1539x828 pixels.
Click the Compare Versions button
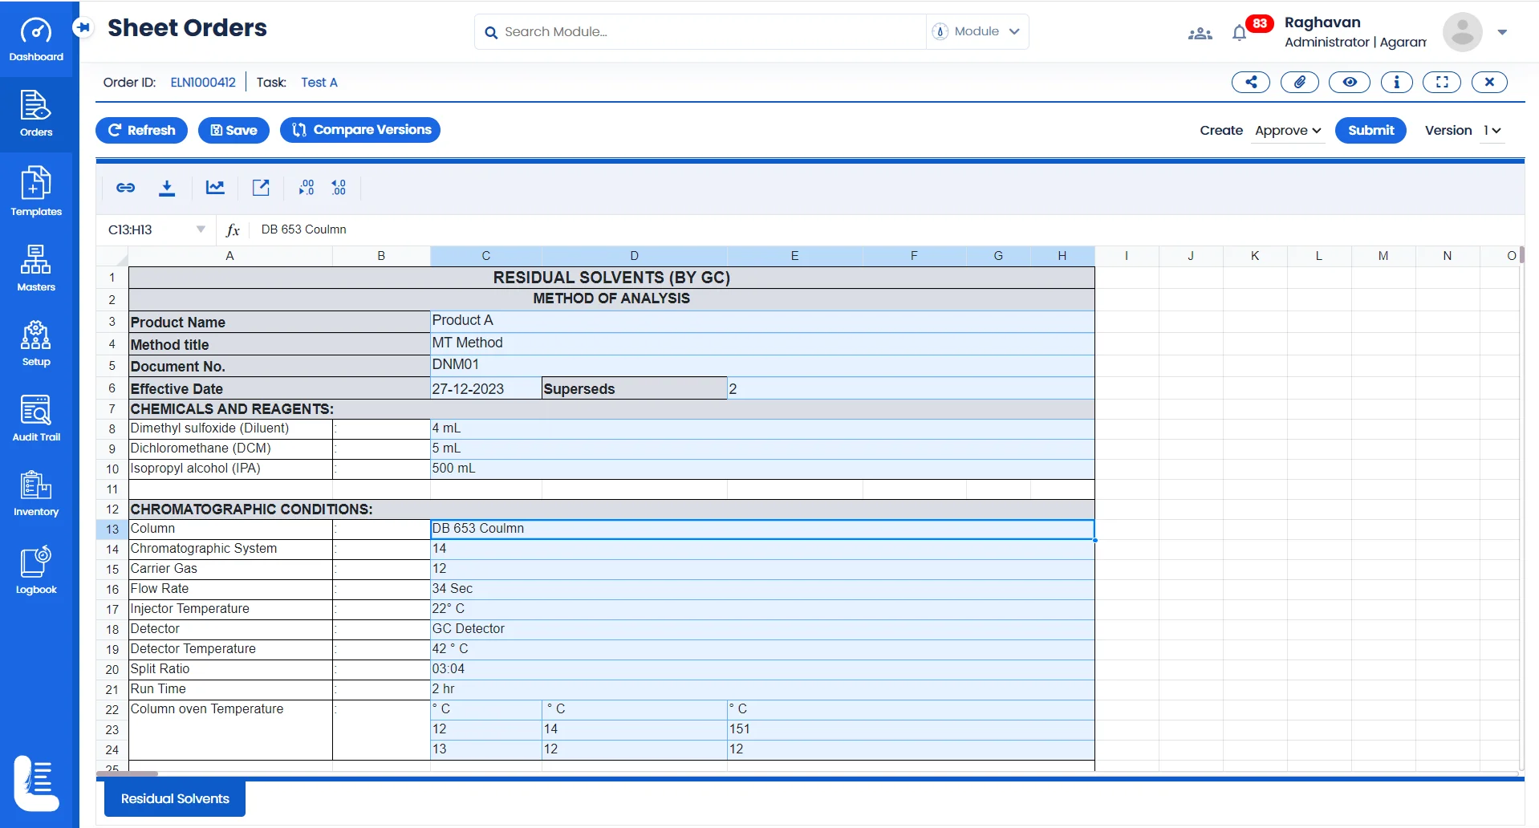pyautogui.click(x=360, y=130)
